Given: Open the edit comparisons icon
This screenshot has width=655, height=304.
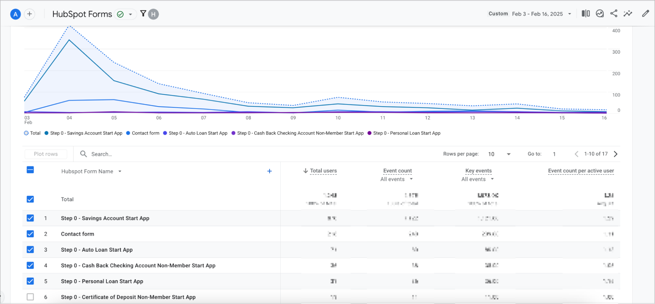Looking at the screenshot, I should point(586,14).
